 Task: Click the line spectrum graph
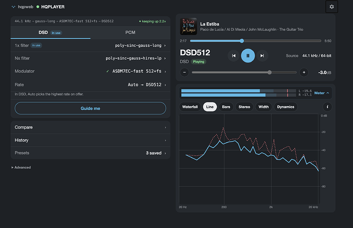pos(249,159)
